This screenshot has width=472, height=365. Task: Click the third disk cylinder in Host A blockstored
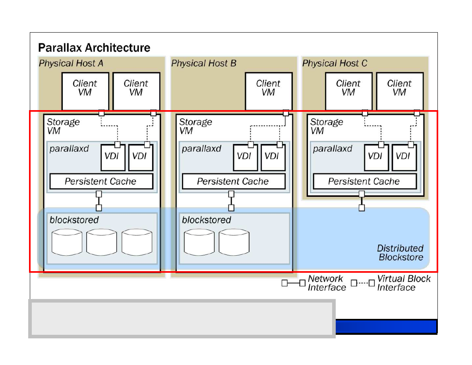(x=137, y=243)
